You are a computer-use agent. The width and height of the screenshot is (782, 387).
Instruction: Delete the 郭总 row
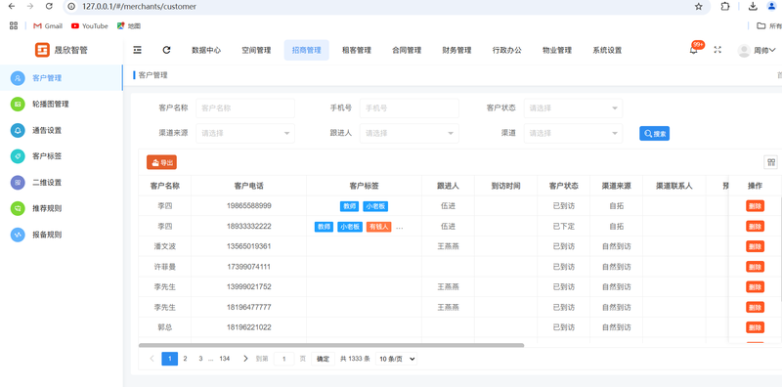point(755,327)
